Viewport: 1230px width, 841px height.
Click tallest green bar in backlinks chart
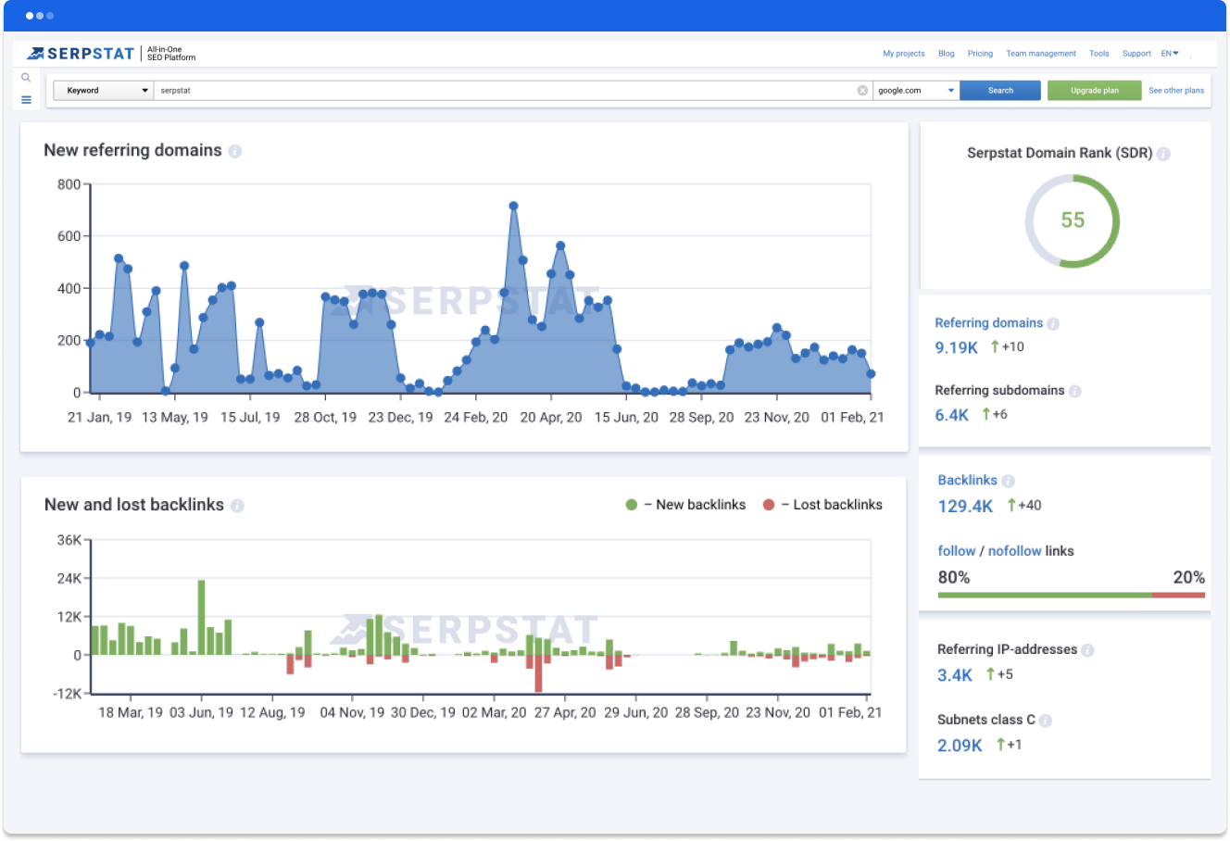tap(201, 618)
